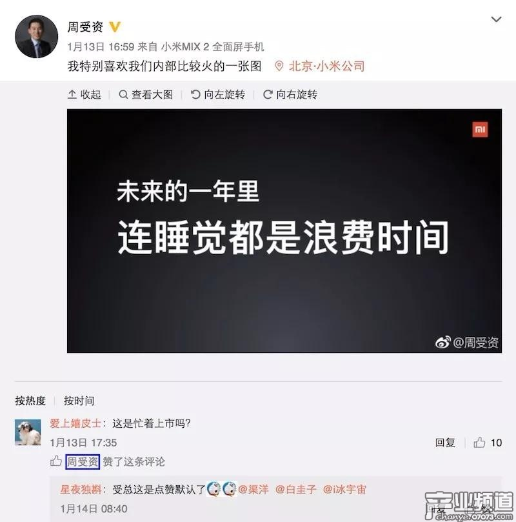The width and height of the screenshot is (516, 522).
Task: Click highlighted 周受资 name under comment
Action: click(x=83, y=462)
